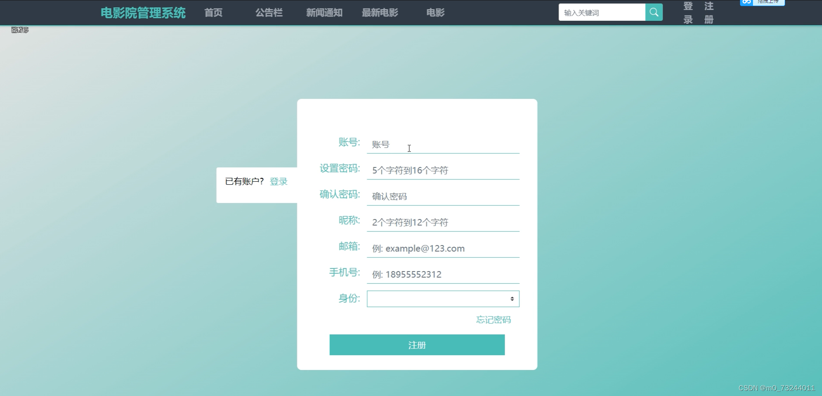This screenshot has width=822, height=396.
Task: Open the 公告栏 bulletin menu item
Action: point(269,13)
